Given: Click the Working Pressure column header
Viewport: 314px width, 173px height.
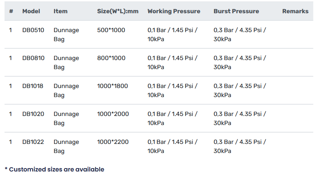Looking at the screenshot, I should (174, 11).
